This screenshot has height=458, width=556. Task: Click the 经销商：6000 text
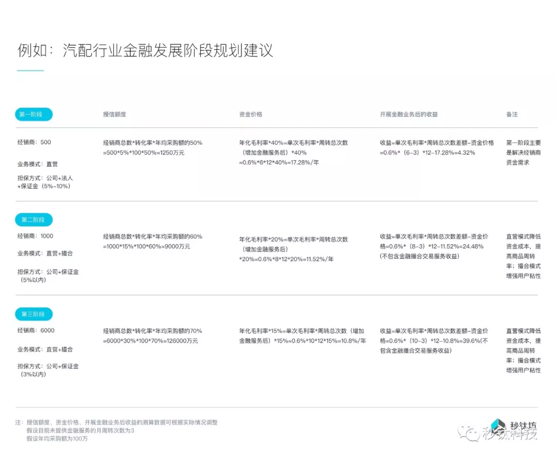pos(36,330)
